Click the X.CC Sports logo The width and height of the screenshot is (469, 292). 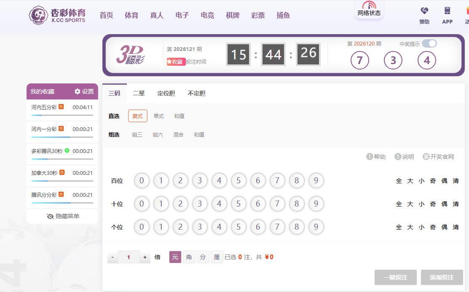(x=57, y=15)
